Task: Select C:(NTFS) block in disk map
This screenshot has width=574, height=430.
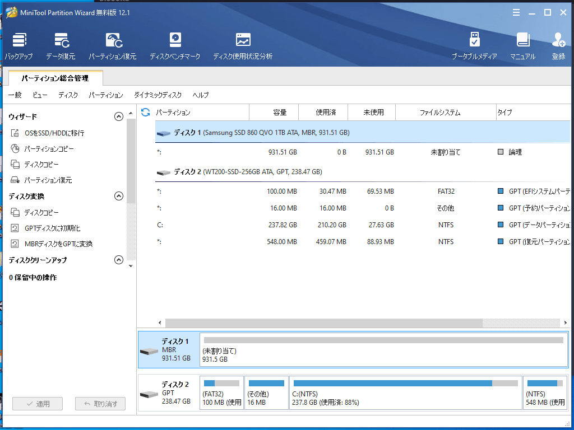Action: (x=405, y=393)
